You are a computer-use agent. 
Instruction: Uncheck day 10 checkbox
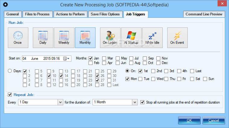coord(49,76)
